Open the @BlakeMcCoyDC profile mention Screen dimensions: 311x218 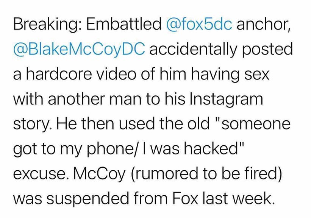click(x=79, y=50)
